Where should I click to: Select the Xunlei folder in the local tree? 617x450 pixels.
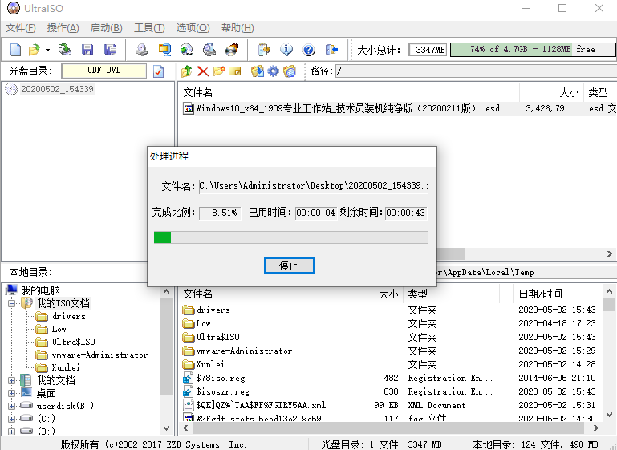point(66,367)
